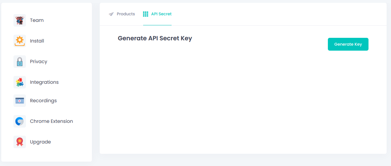Click the API Secret grid icon
This screenshot has width=391, height=166.
(x=146, y=14)
